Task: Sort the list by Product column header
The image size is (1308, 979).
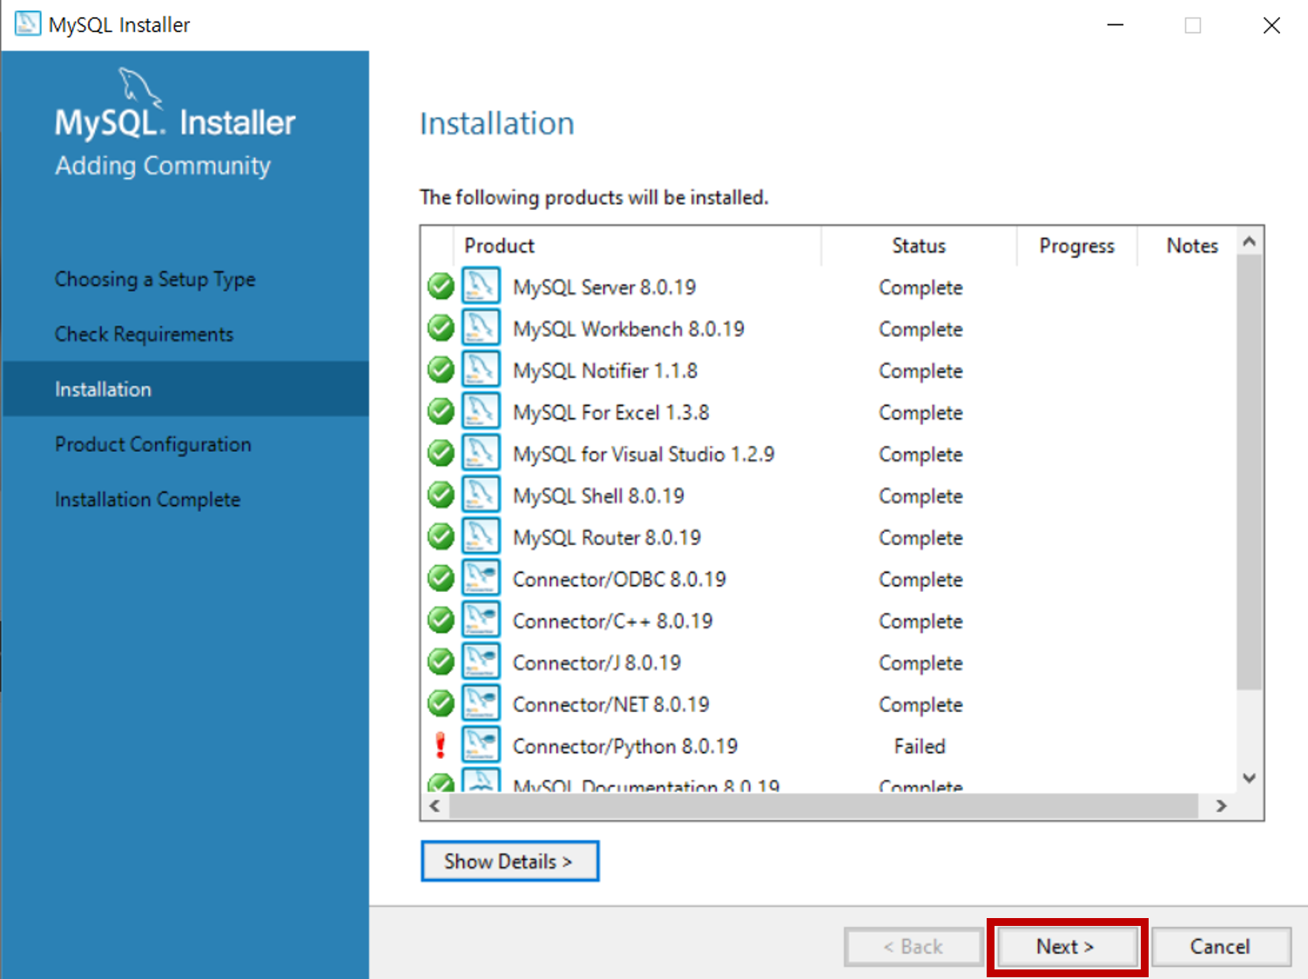Action: (x=637, y=246)
